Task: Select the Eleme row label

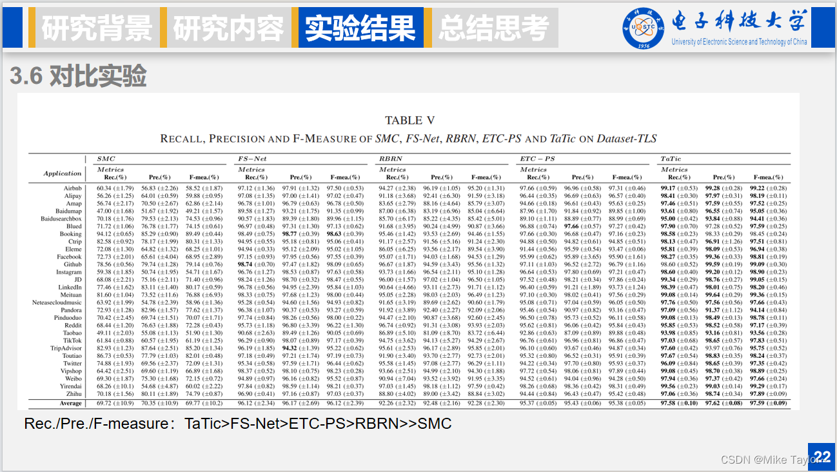Action: point(74,249)
